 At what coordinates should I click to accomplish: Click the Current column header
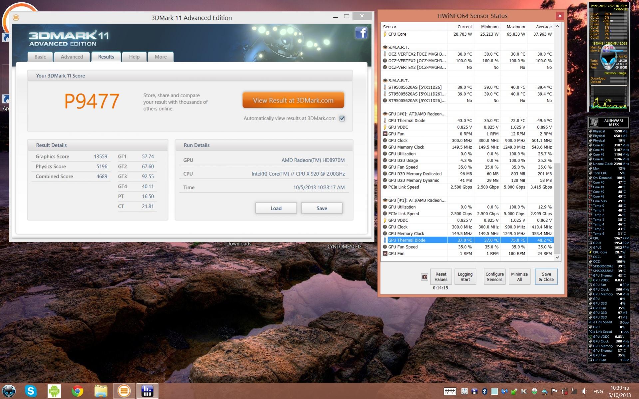(x=461, y=27)
